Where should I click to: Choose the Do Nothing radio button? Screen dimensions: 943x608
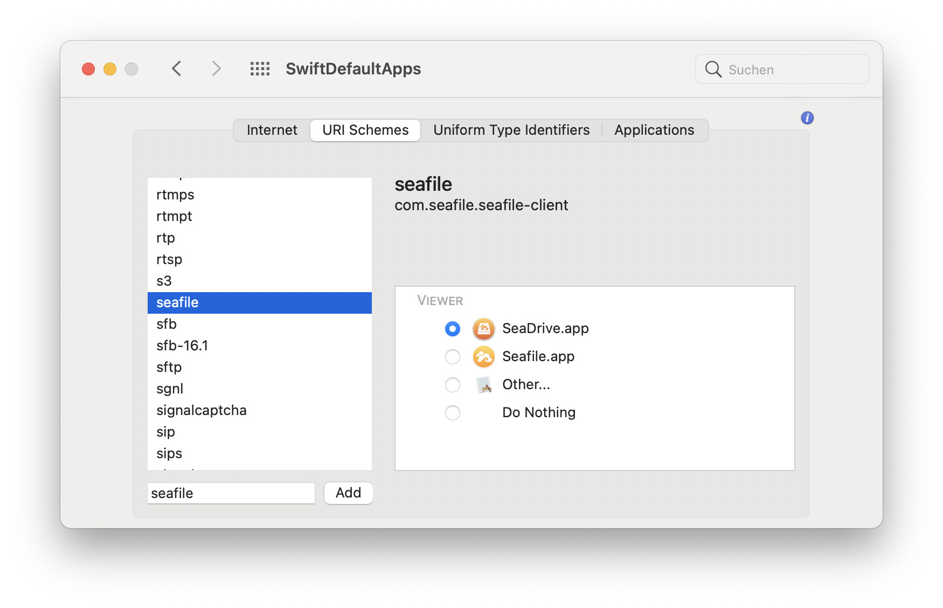tap(453, 413)
